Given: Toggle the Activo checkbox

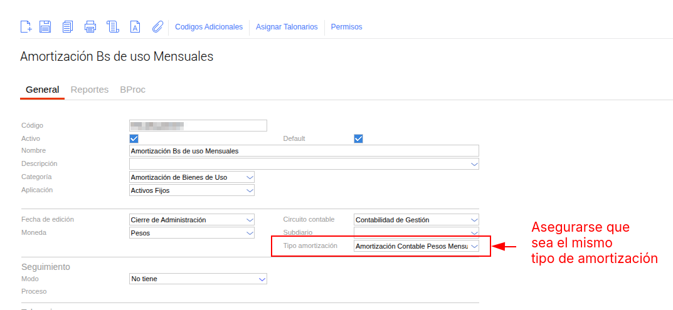Looking at the screenshot, I should point(134,138).
